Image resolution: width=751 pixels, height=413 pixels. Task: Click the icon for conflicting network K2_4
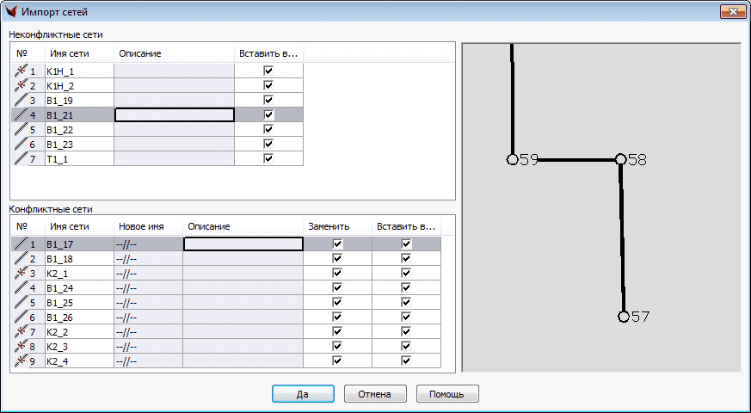(x=20, y=361)
